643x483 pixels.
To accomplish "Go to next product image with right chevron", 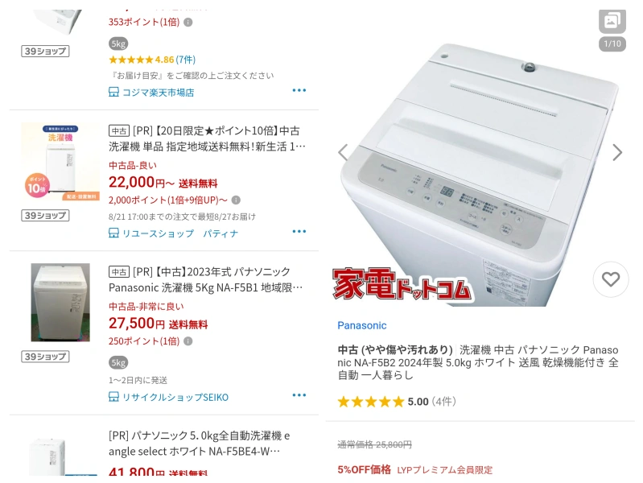I will 617,152.
